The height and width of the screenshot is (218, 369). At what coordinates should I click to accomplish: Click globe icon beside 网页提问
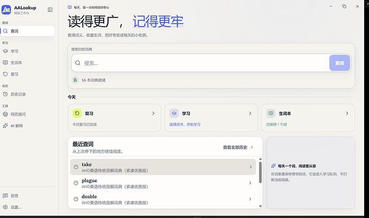5,114
